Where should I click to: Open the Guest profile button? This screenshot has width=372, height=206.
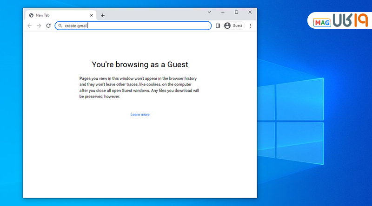(233, 26)
